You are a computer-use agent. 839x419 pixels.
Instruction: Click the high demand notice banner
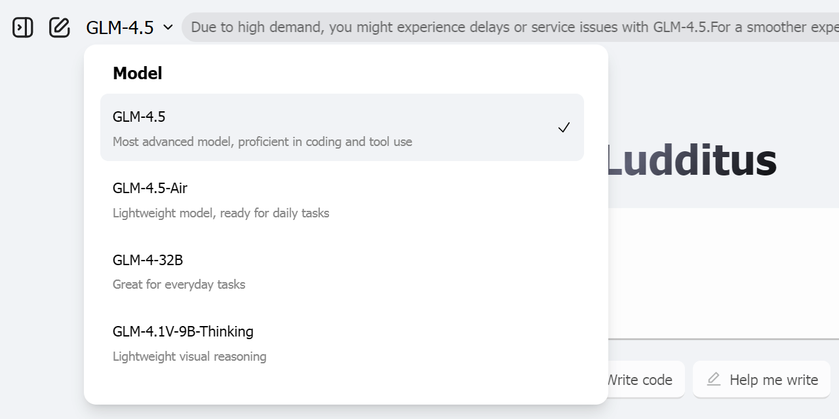tap(511, 27)
